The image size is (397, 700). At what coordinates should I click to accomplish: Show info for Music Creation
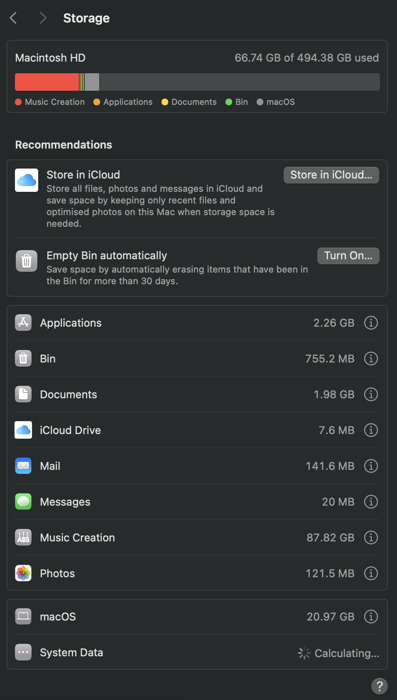[x=371, y=537]
